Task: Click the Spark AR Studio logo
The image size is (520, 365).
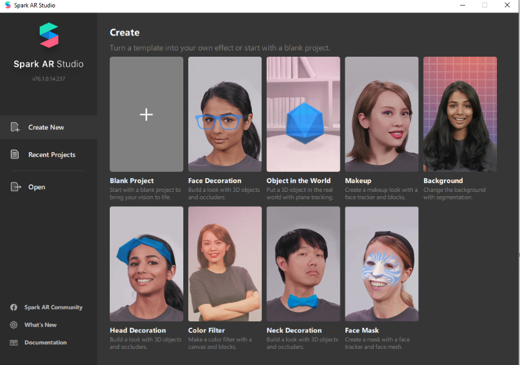Action: [x=49, y=36]
